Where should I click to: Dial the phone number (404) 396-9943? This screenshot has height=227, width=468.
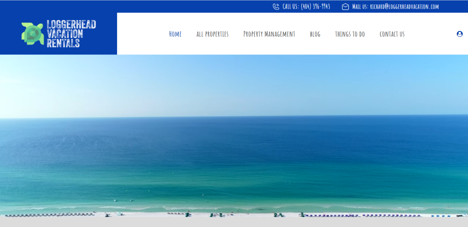point(315,6)
